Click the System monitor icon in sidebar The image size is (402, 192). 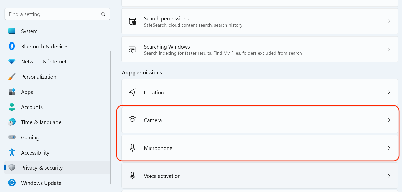coord(12,31)
